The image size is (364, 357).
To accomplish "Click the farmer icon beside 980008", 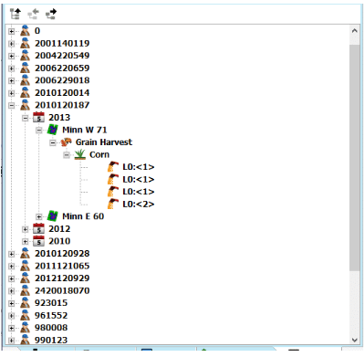I will click(26, 328).
